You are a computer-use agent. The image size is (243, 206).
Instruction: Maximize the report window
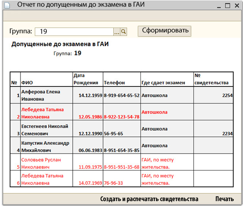[227, 6]
